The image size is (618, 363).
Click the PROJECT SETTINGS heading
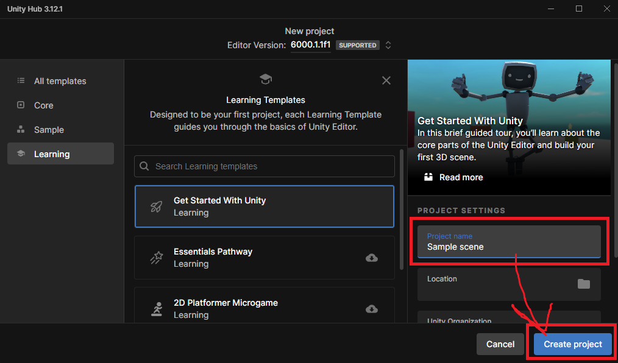coord(461,210)
